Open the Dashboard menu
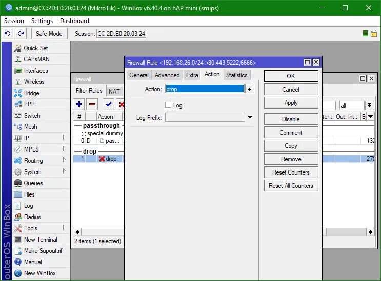The width and height of the screenshot is (381, 281). point(74,21)
